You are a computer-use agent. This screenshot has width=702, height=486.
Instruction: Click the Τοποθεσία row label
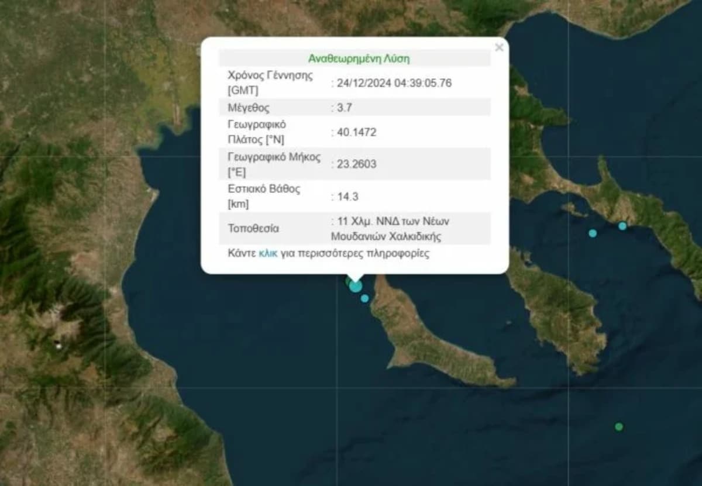tap(253, 228)
